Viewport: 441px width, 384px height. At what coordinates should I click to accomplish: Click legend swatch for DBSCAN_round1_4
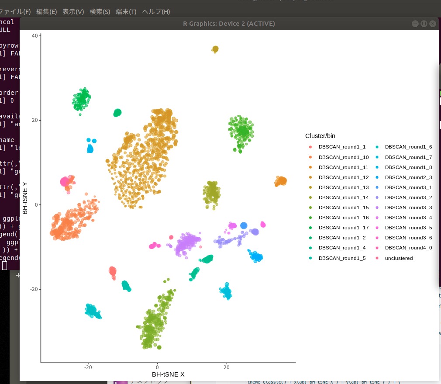[x=310, y=248]
